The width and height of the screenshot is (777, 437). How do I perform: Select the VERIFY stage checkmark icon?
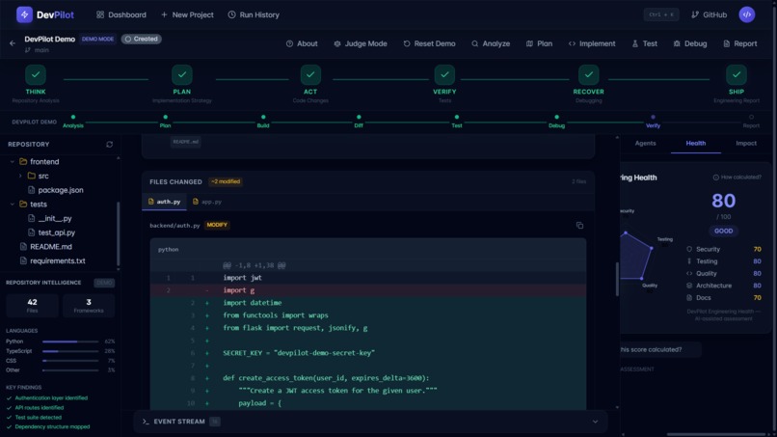[x=444, y=75]
